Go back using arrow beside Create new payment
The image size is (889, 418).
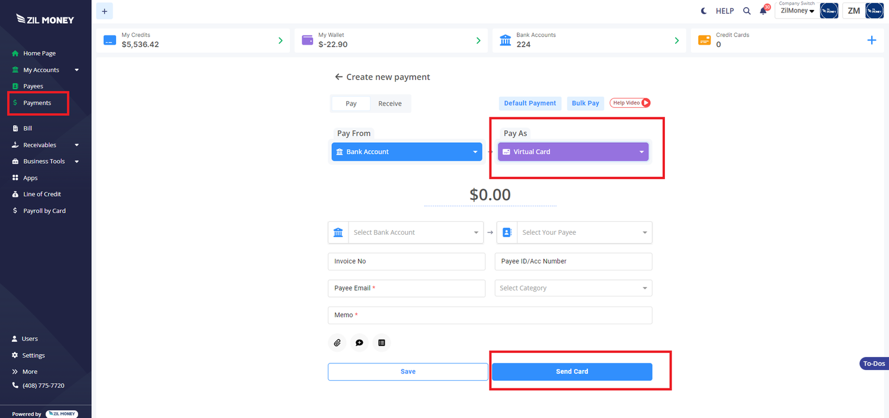pos(338,77)
